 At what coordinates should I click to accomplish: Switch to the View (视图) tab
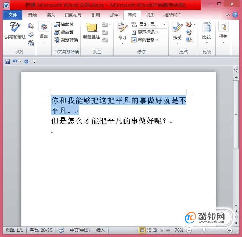[x=150, y=15]
